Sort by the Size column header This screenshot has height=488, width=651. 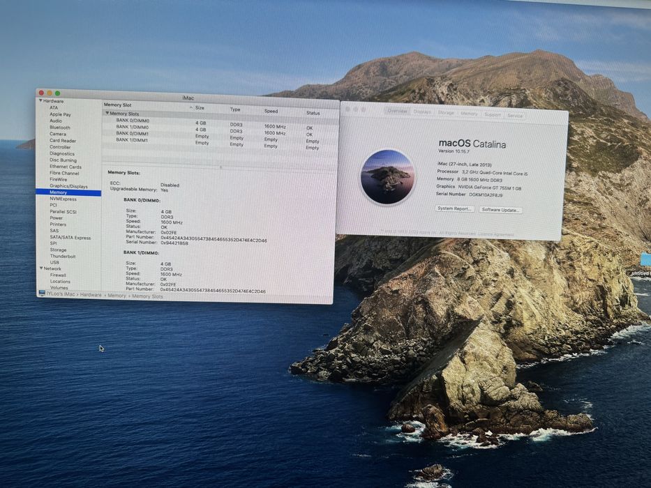(x=200, y=107)
